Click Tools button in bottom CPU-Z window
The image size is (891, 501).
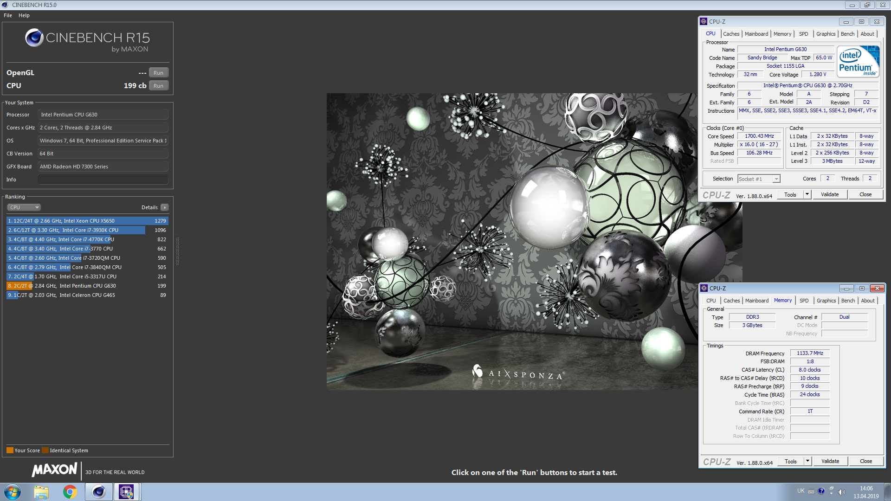[791, 462]
